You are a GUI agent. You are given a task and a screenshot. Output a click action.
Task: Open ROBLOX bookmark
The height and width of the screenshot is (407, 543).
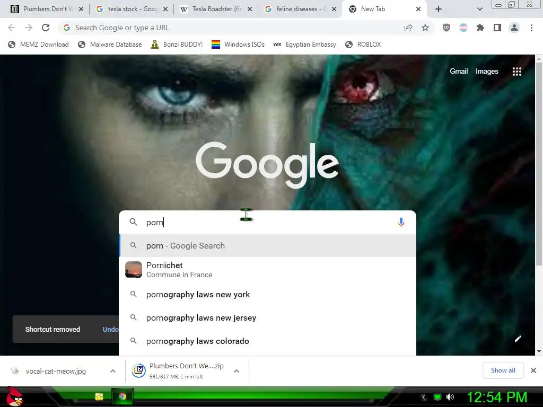[363, 45]
